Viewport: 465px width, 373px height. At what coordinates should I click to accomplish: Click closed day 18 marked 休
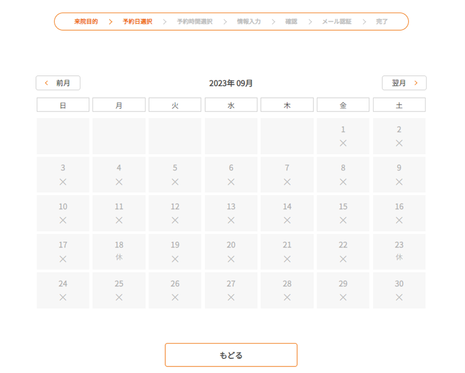pyautogui.click(x=119, y=252)
